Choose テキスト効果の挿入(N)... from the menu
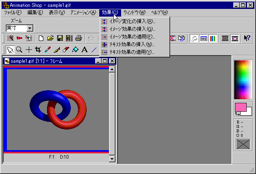The height and width of the screenshot is (174, 256). pyautogui.click(x=135, y=45)
